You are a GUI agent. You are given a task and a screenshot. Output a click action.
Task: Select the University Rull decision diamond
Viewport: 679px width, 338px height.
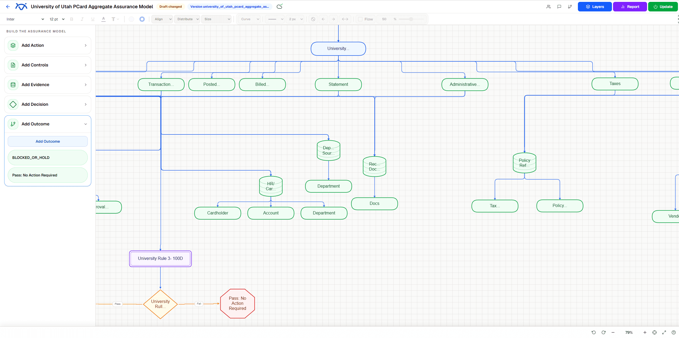tap(160, 304)
